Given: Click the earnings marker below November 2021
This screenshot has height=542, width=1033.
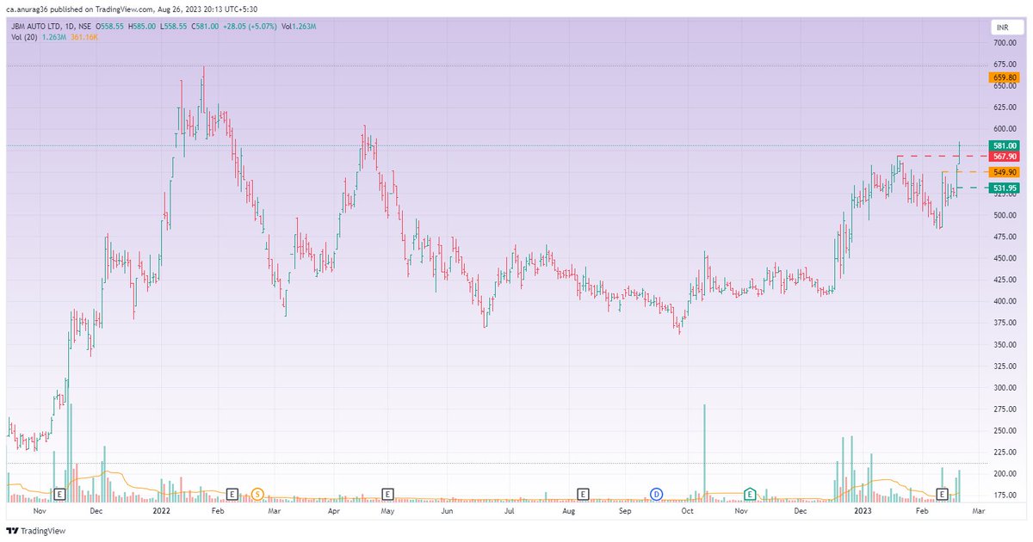Looking at the screenshot, I should pyautogui.click(x=59, y=494).
